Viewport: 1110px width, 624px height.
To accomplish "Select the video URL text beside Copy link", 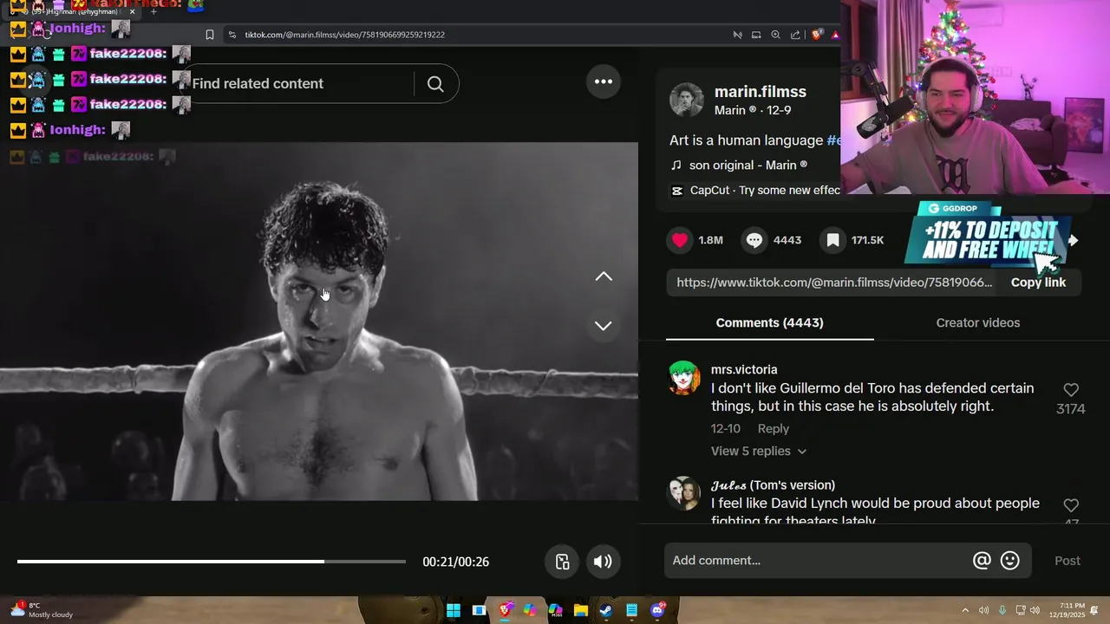I will (x=834, y=283).
